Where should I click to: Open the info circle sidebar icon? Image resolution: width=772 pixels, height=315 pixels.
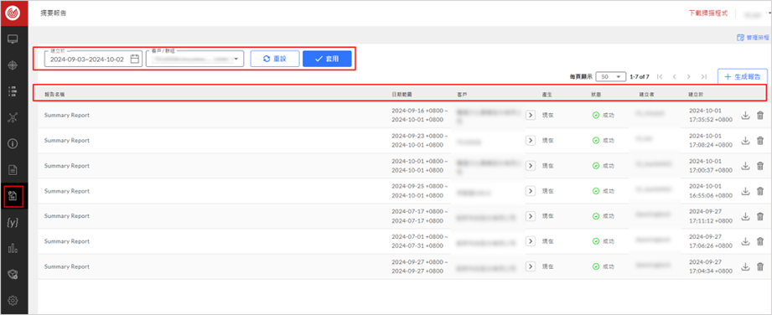(x=13, y=144)
